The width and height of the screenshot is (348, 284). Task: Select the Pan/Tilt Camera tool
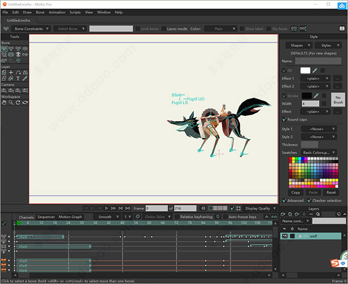point(25,90)
